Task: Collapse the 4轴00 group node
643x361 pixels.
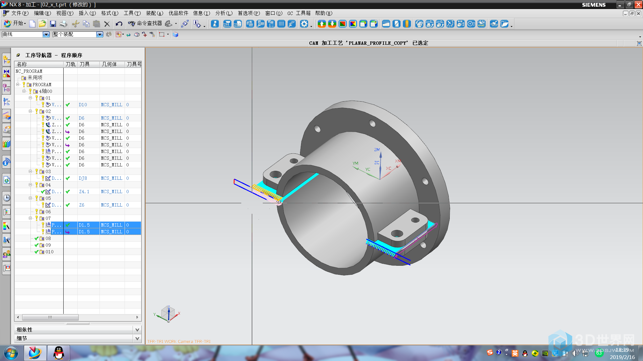Action: pyautogui.click(x=24, y=91)
